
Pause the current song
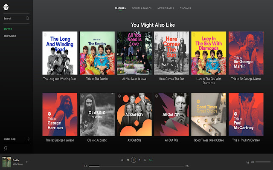pos(134,160)
